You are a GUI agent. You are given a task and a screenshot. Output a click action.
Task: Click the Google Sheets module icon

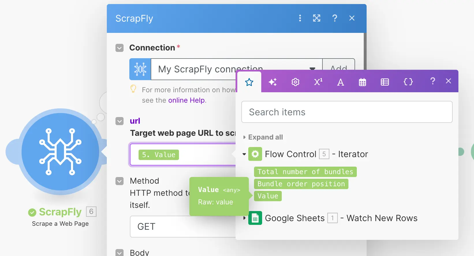click(x=255, y=218)
